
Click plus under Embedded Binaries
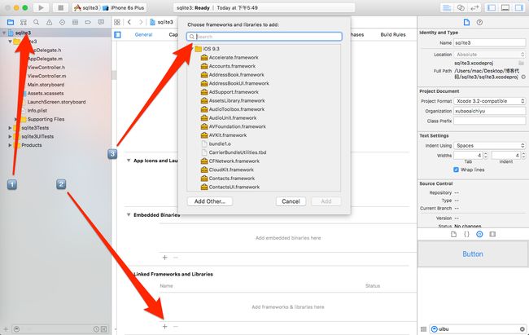tap(164, 258)
